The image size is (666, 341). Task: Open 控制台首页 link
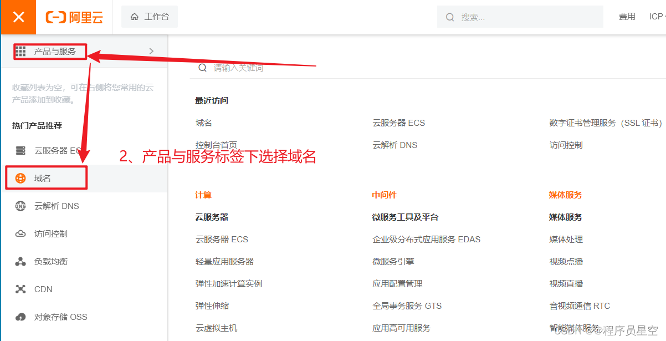click(216, 145)
